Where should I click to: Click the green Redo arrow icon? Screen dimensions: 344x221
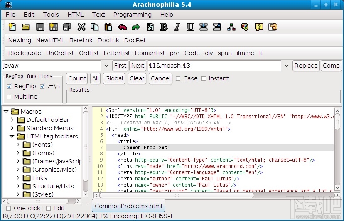click(x=135, y=27)
